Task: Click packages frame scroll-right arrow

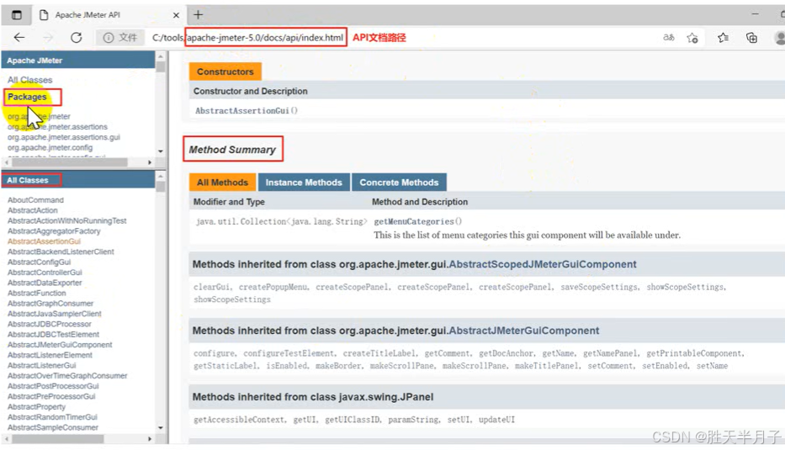Action: (150, 162)
